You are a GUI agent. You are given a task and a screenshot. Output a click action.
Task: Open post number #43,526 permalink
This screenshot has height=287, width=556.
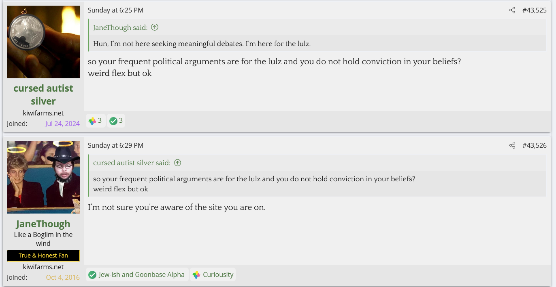click(534, 146)
